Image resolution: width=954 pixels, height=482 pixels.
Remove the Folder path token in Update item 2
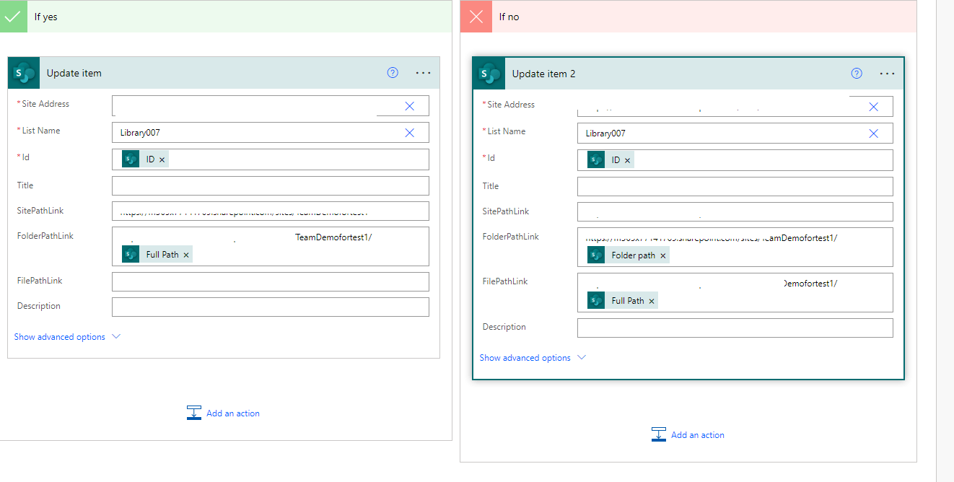pyautogui.click(x=663, y=255)
